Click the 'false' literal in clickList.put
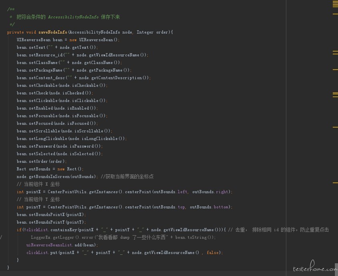This screenshot has width=338, height=276. (213, 252)
